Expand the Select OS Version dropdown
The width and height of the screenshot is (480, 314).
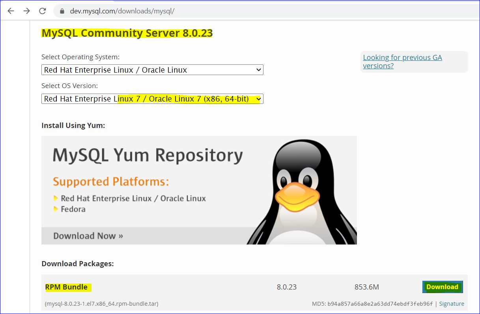tap(152, 99)
